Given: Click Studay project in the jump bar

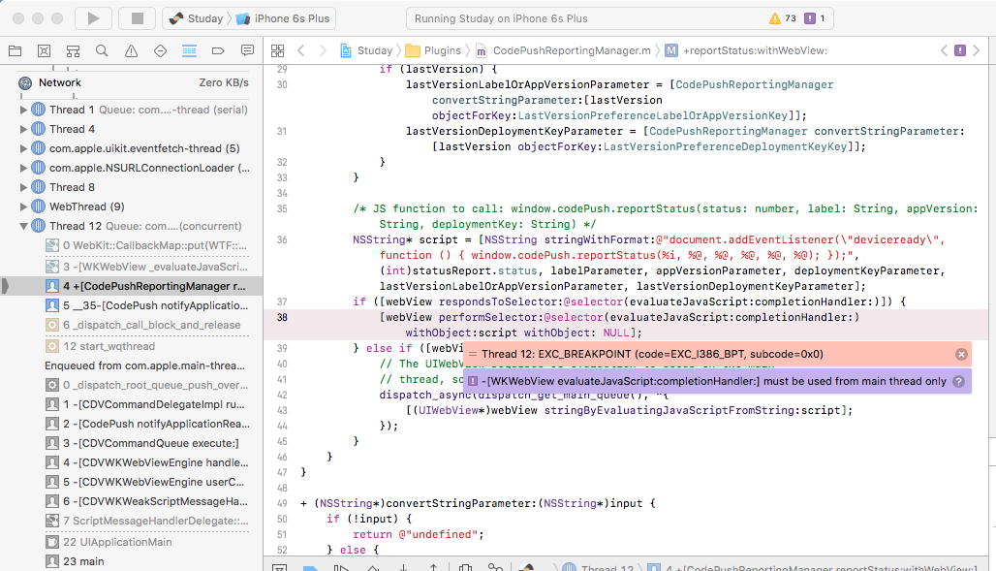Looking at the screenshot, I should 366,50.
